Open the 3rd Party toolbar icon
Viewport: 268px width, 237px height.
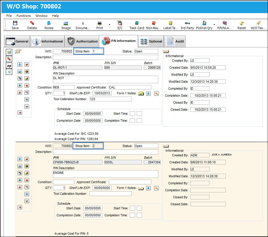187,23
